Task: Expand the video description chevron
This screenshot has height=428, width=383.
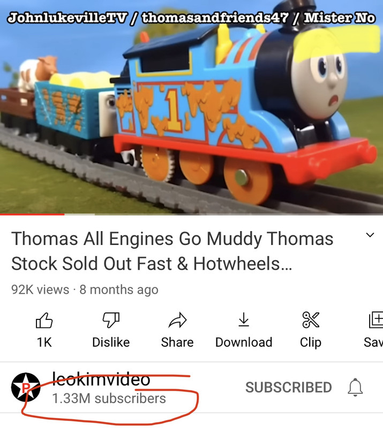Action: pyautogui.click(x=370, y=235)
